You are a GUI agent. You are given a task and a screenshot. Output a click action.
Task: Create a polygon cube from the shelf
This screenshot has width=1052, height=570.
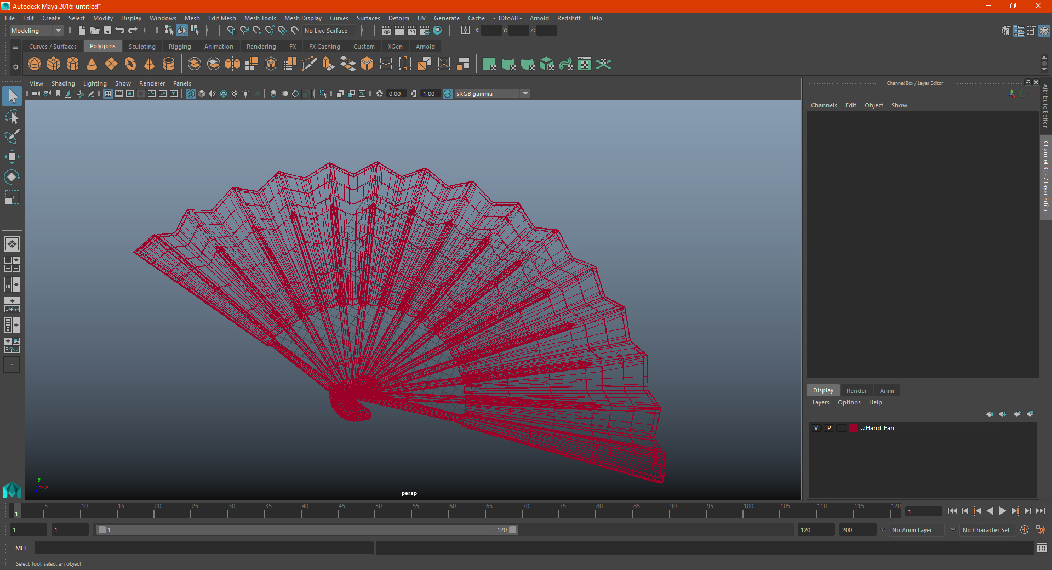coord(54,64)
